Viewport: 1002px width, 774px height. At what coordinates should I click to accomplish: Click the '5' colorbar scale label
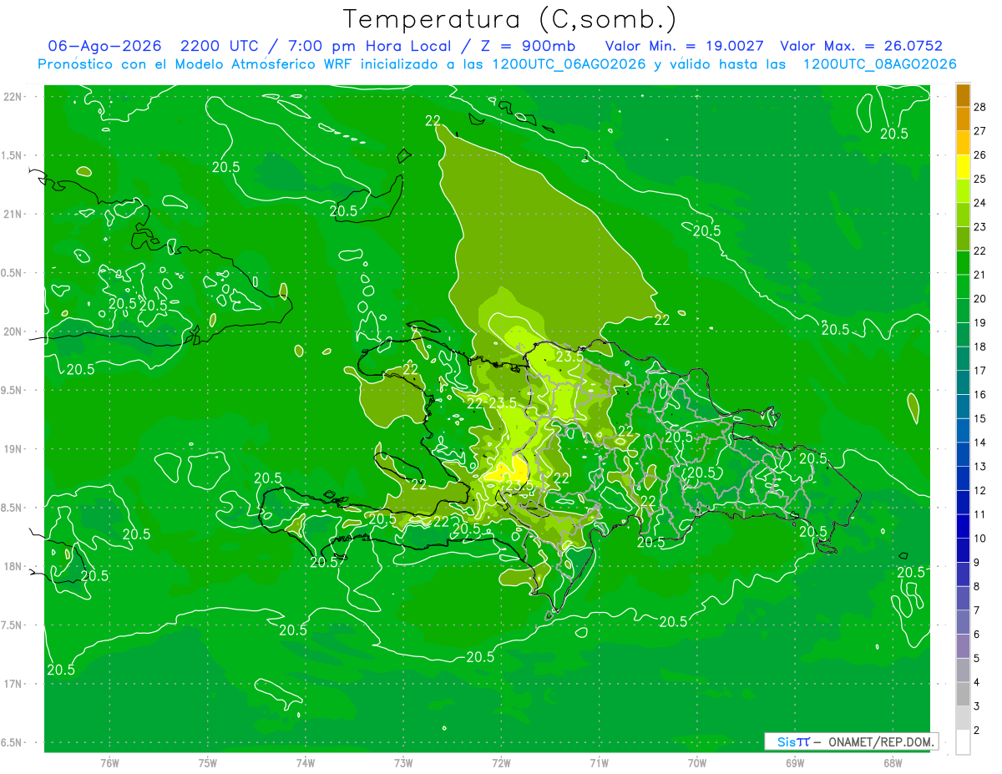coord(978,659)
